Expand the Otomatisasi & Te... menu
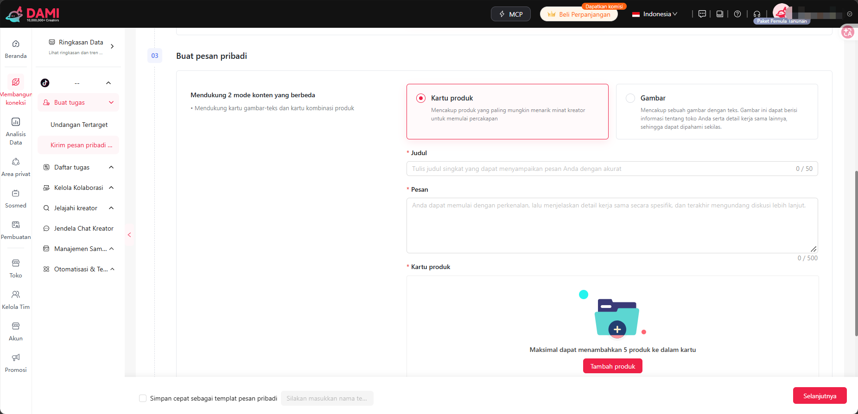 point(112,269)
